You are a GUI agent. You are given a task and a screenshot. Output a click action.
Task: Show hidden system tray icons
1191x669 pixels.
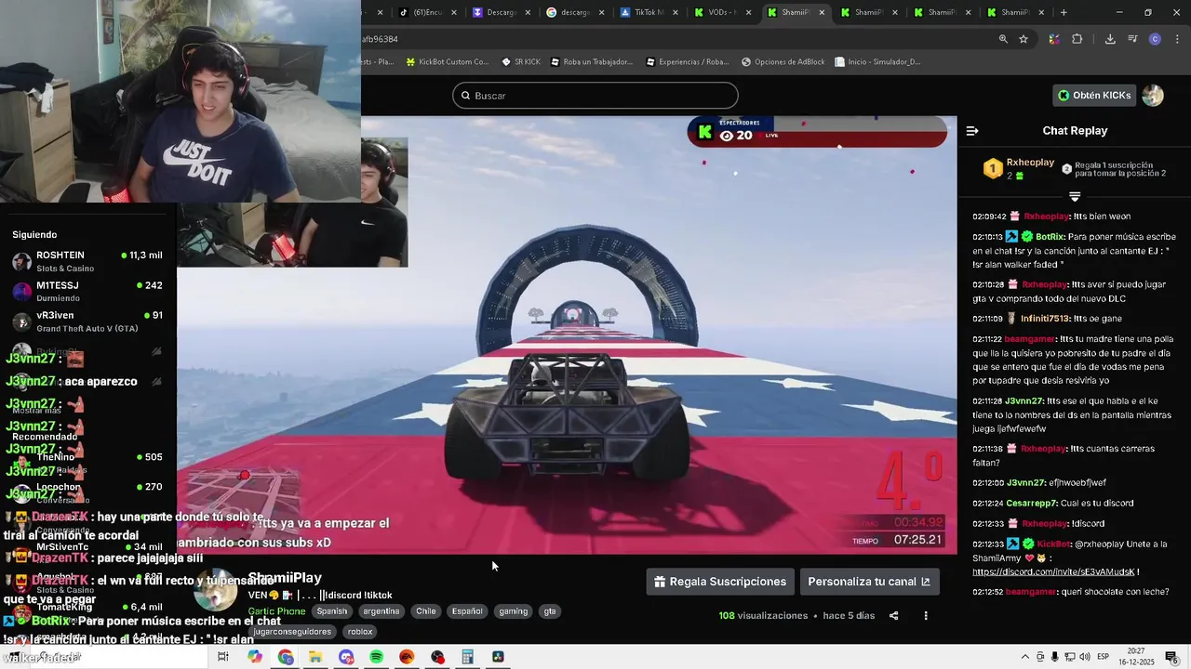coord(1025,657)
